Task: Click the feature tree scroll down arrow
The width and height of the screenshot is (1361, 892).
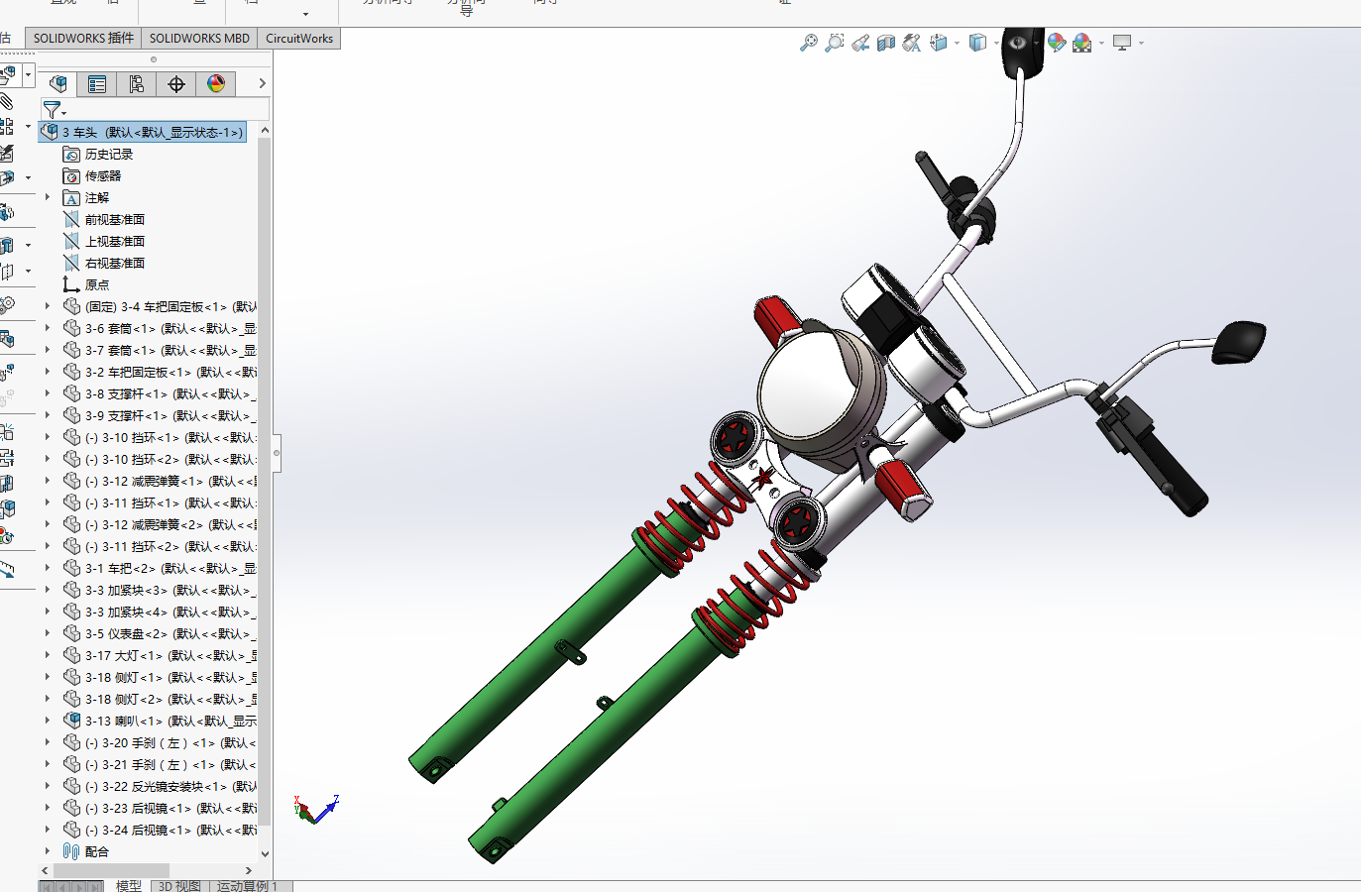Action: (265, 853)
